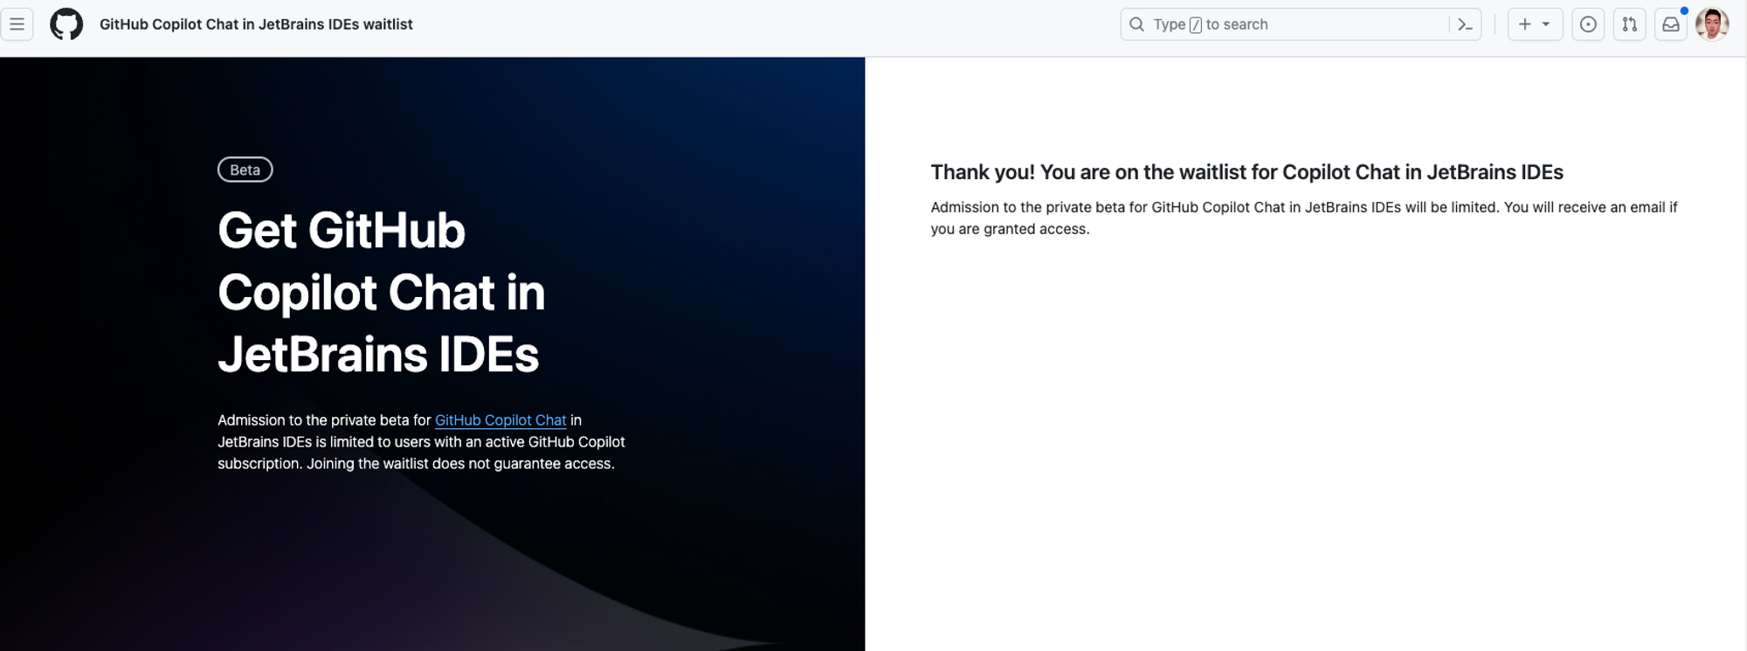
Task: Select the page title 'GitHub Copilot Chat in JetBrains IDEs waitlist'
Action: click(x=256, y=24)
